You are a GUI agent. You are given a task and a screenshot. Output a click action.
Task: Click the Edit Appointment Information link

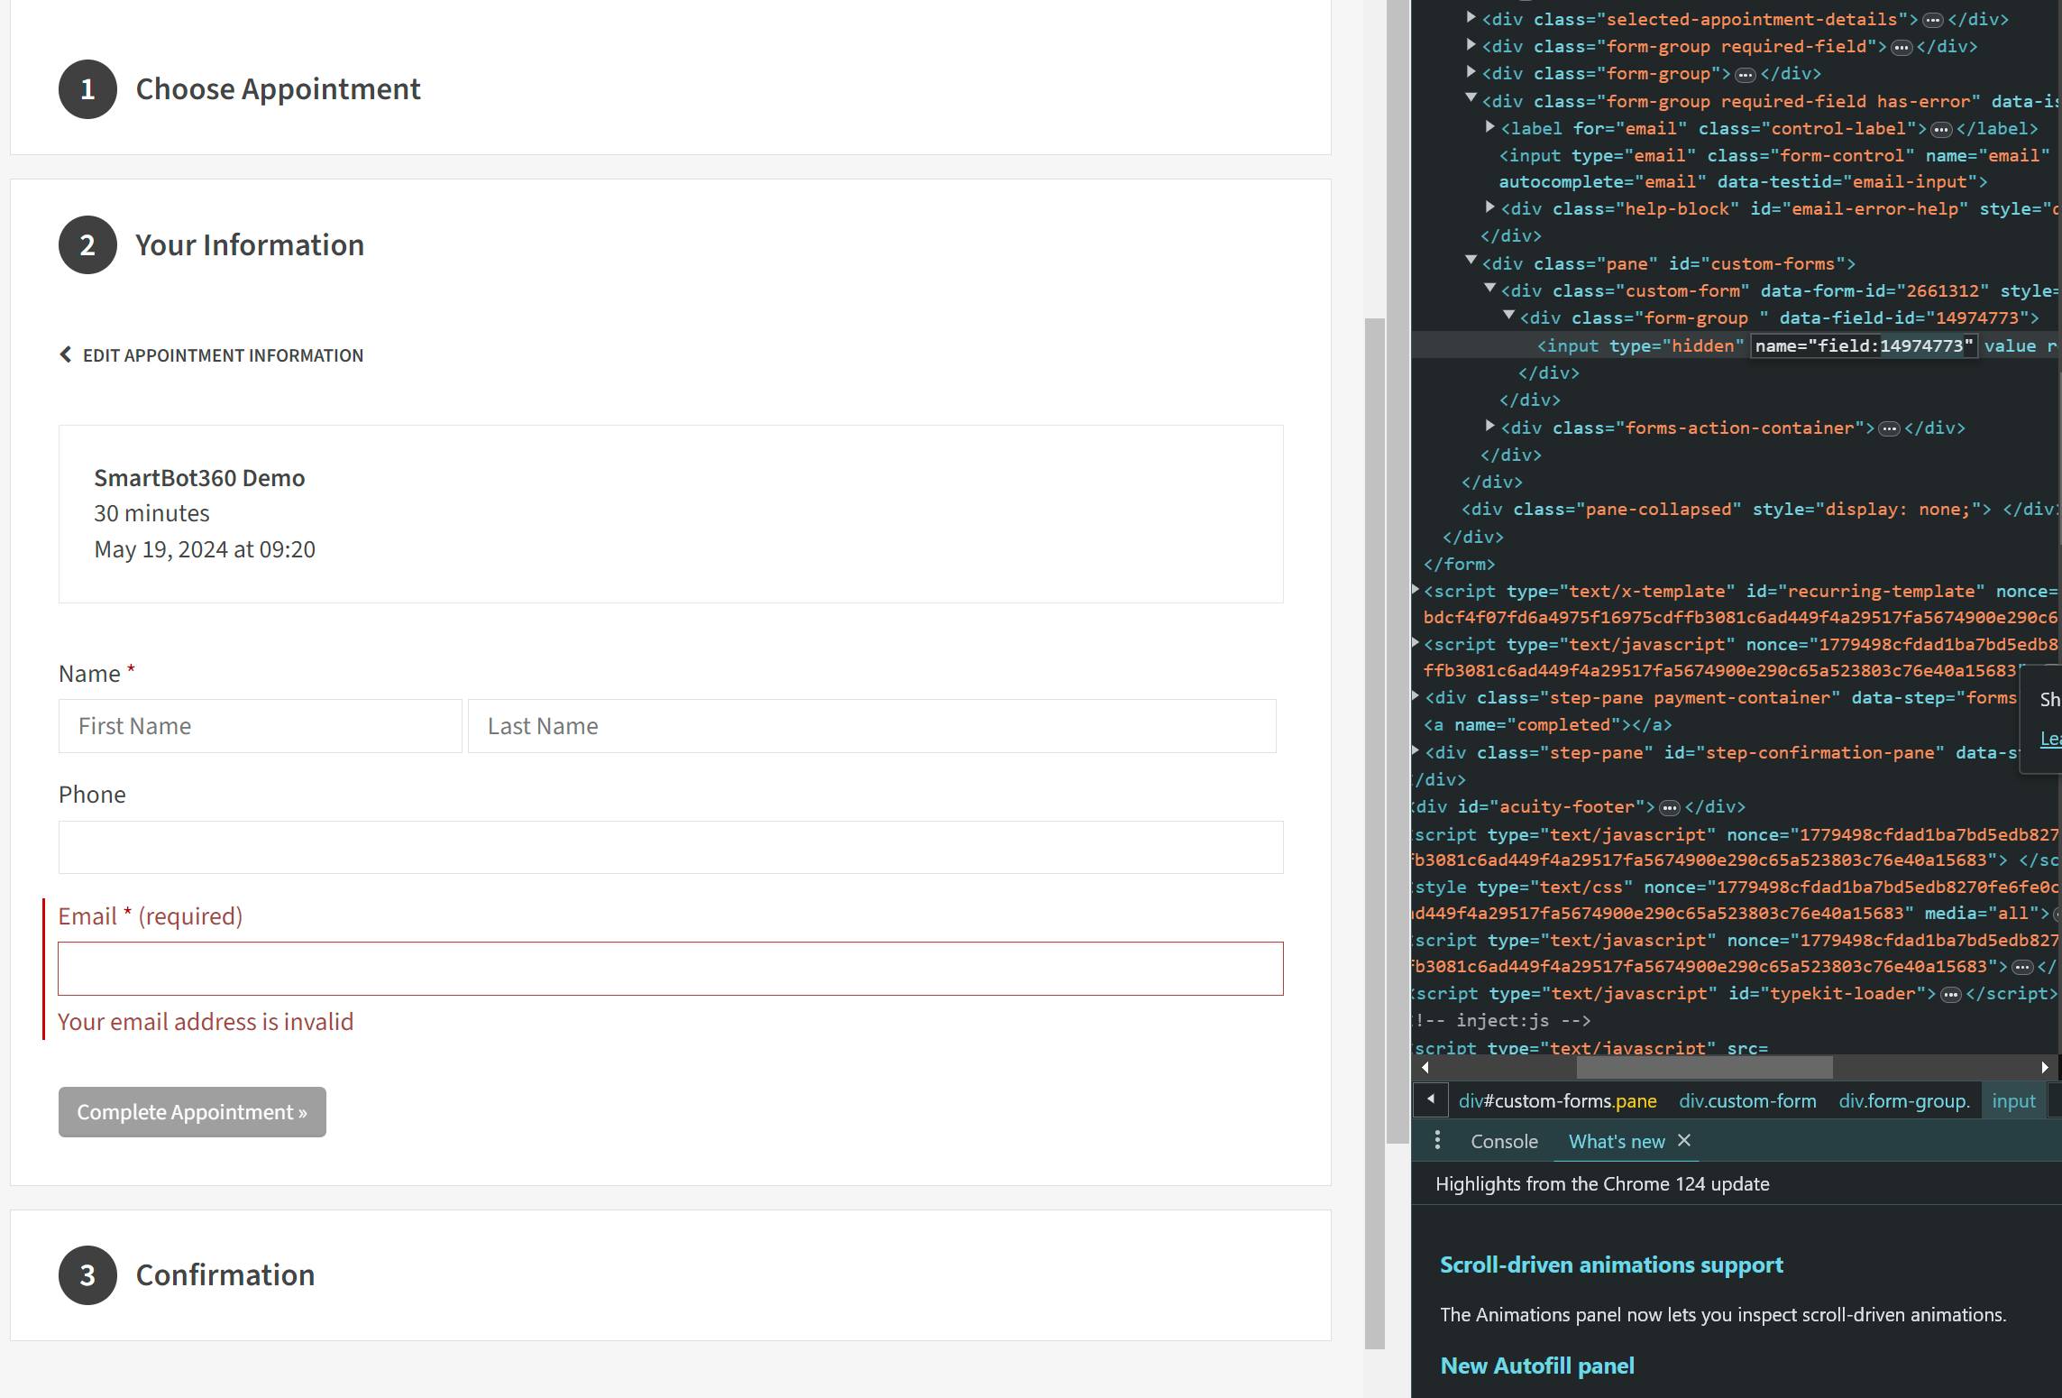pos(223,355)
